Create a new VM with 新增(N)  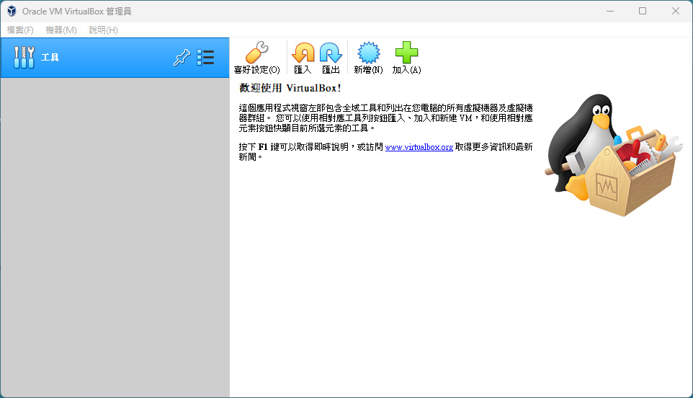[x=368, y=58]
